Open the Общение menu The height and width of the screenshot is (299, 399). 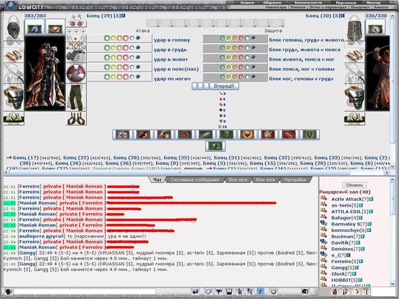point(272,3)
